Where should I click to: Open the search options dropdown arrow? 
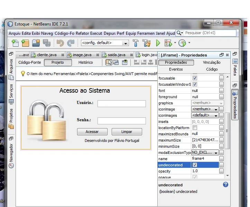click(182, 33)
